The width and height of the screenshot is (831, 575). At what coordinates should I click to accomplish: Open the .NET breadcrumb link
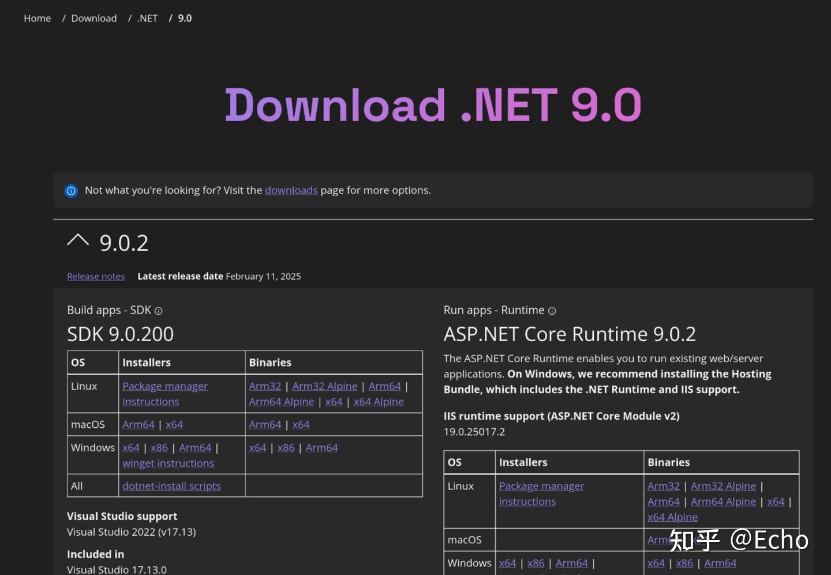[x=148, y=18]
